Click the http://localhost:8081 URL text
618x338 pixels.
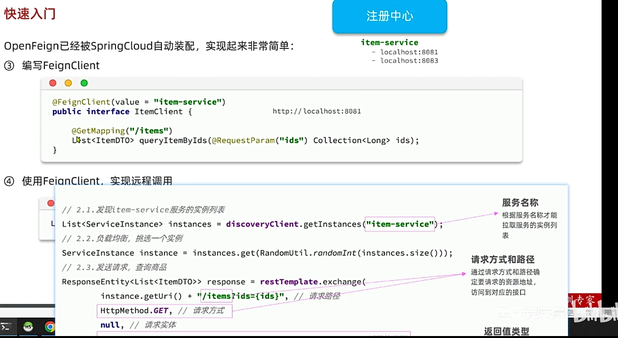316,112
